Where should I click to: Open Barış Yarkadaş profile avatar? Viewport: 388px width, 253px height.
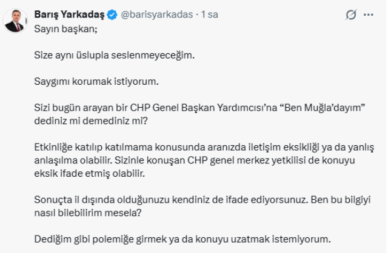click(x=15, y=21)
